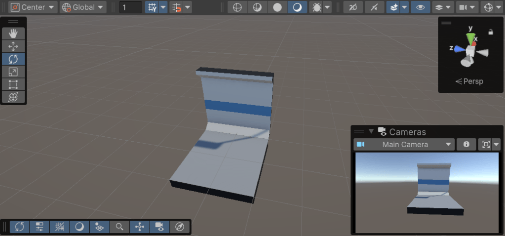
Task: Select the combined Transform tool
Action: point(13,97)
